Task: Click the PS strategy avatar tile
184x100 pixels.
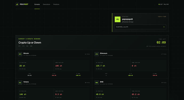Action: pyautogui.click(x=118, y=19)
